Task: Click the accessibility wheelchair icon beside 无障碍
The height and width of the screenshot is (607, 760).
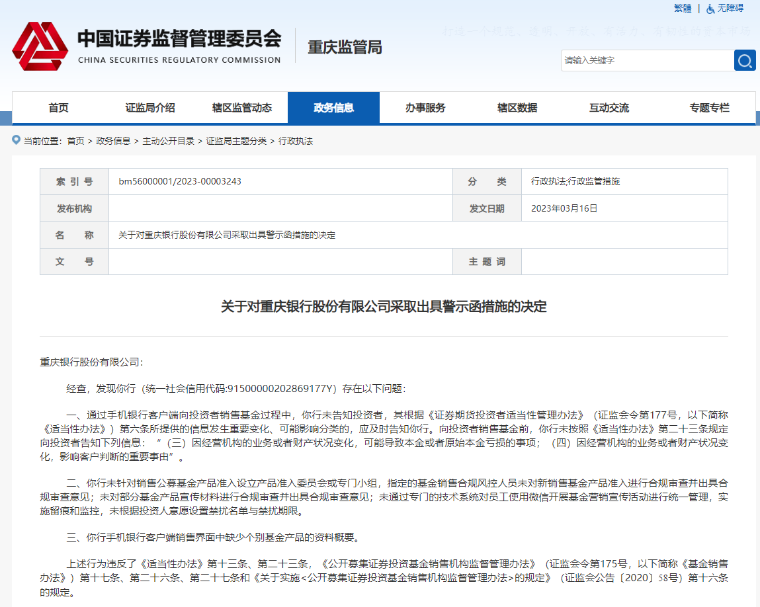Action: (709, 8)
